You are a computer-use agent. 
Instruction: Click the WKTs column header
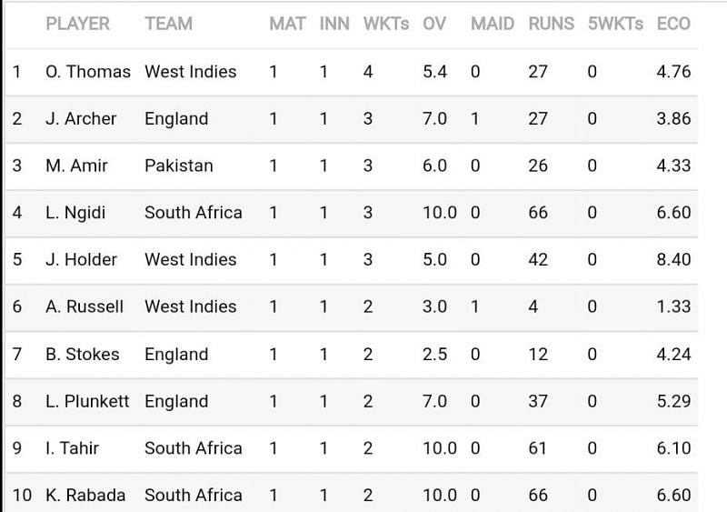(386, 24)
